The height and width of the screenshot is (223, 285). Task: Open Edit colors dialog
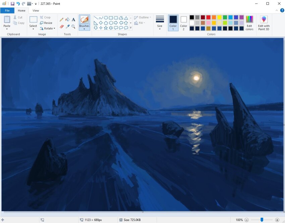tap(249, 23)
